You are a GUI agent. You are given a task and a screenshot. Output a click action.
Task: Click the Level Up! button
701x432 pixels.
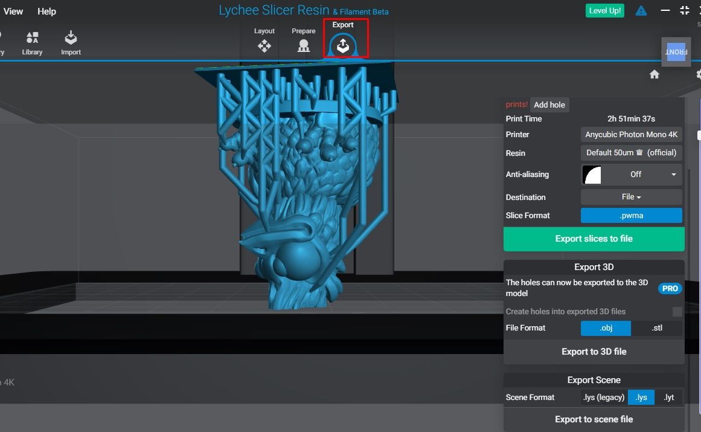tap(604, 11)
